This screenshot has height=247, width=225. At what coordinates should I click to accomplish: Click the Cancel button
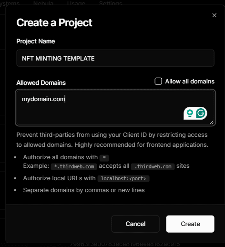tap(135, 224)
